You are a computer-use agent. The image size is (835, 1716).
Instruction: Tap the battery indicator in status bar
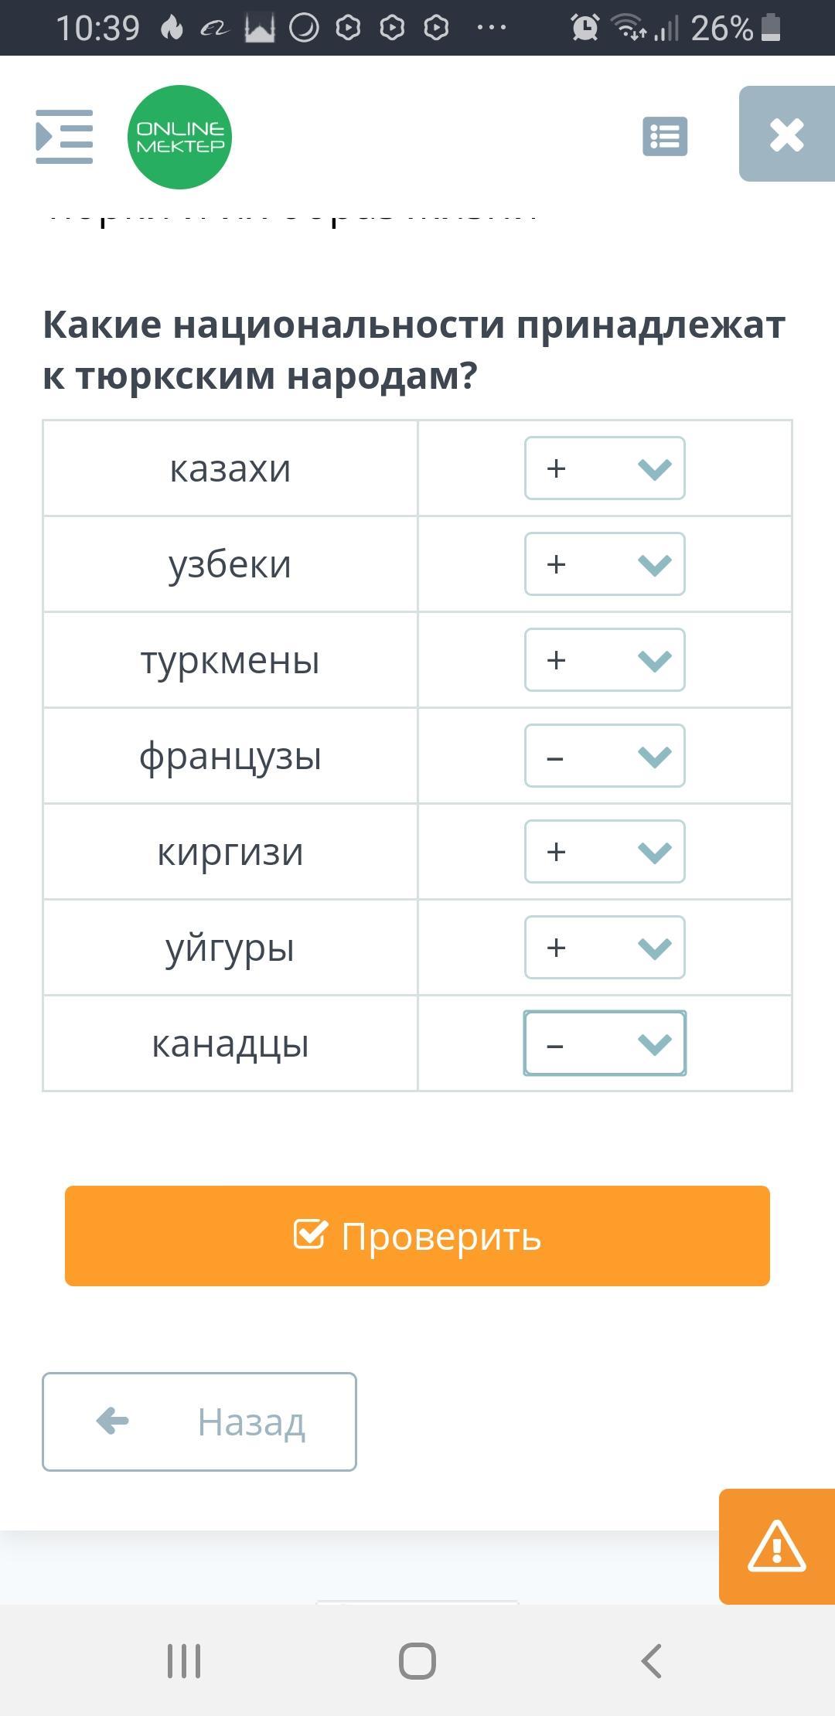[x=771, y=28]
